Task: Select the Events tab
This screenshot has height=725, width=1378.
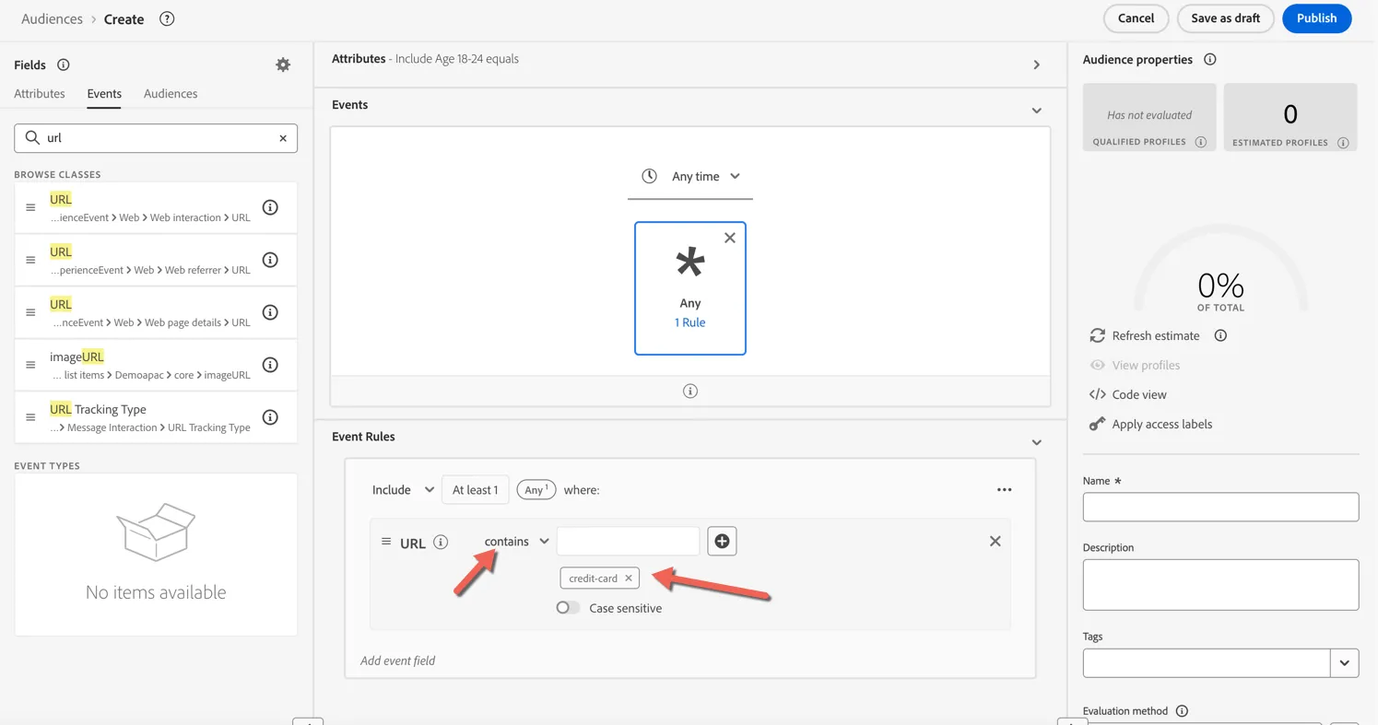Action: [x=104, y=93]
